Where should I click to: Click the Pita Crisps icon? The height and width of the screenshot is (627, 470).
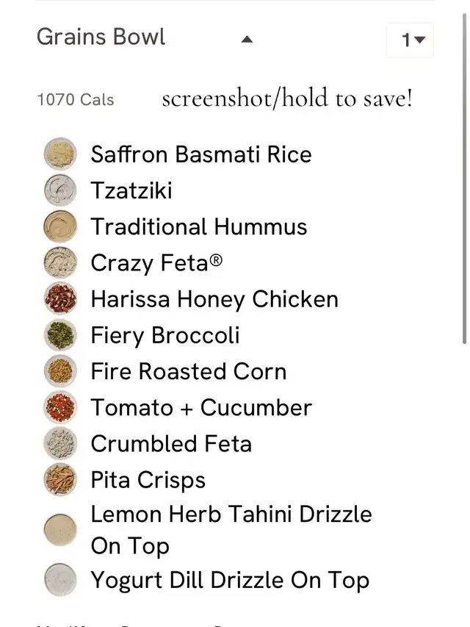tap(60, 479)
